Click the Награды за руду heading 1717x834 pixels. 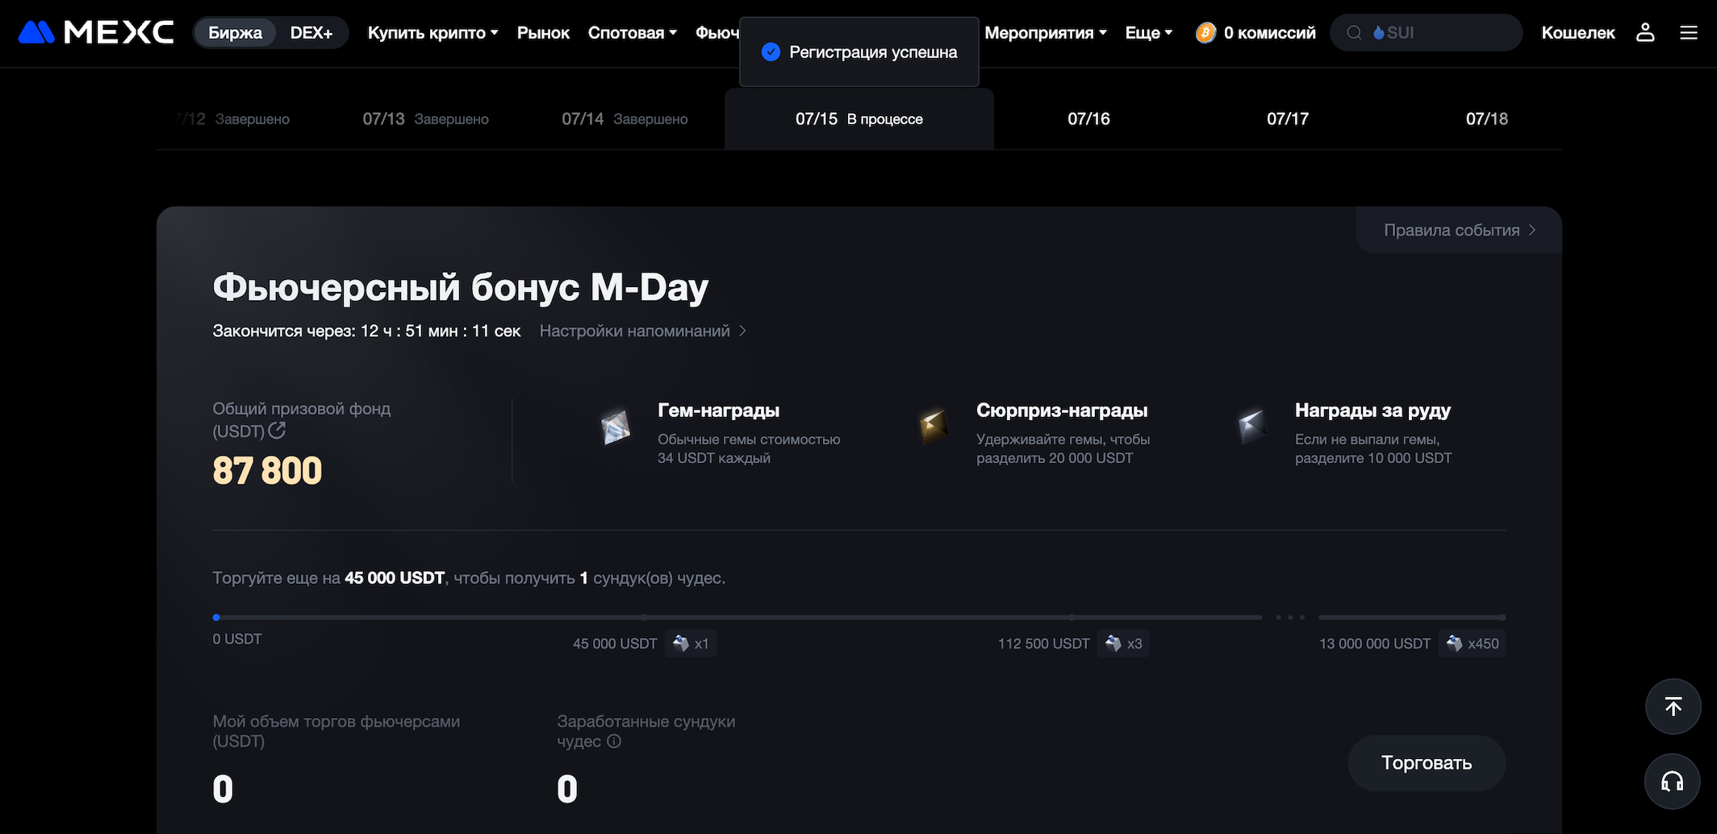tap(1372, 410)
